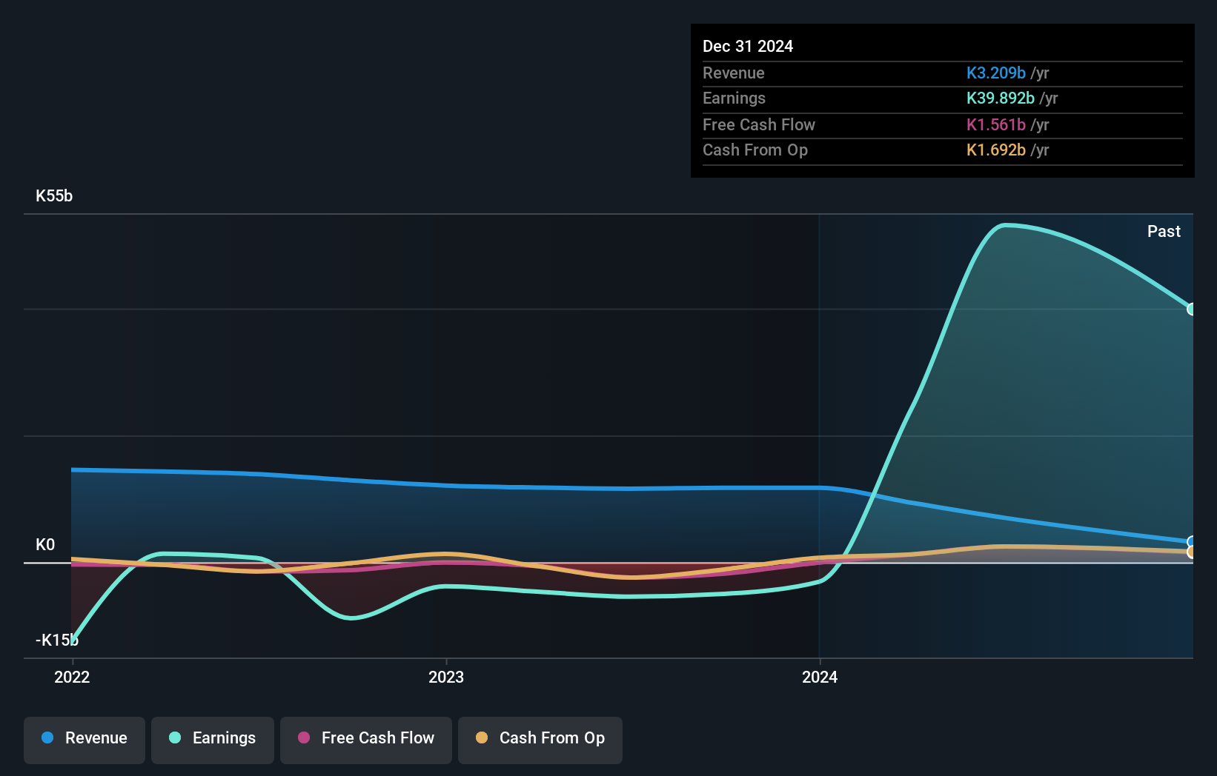The width and height of the screenshot is (1217, 776).
Task: Click the K1.561b free cash flow value
Action: [996, 125]
